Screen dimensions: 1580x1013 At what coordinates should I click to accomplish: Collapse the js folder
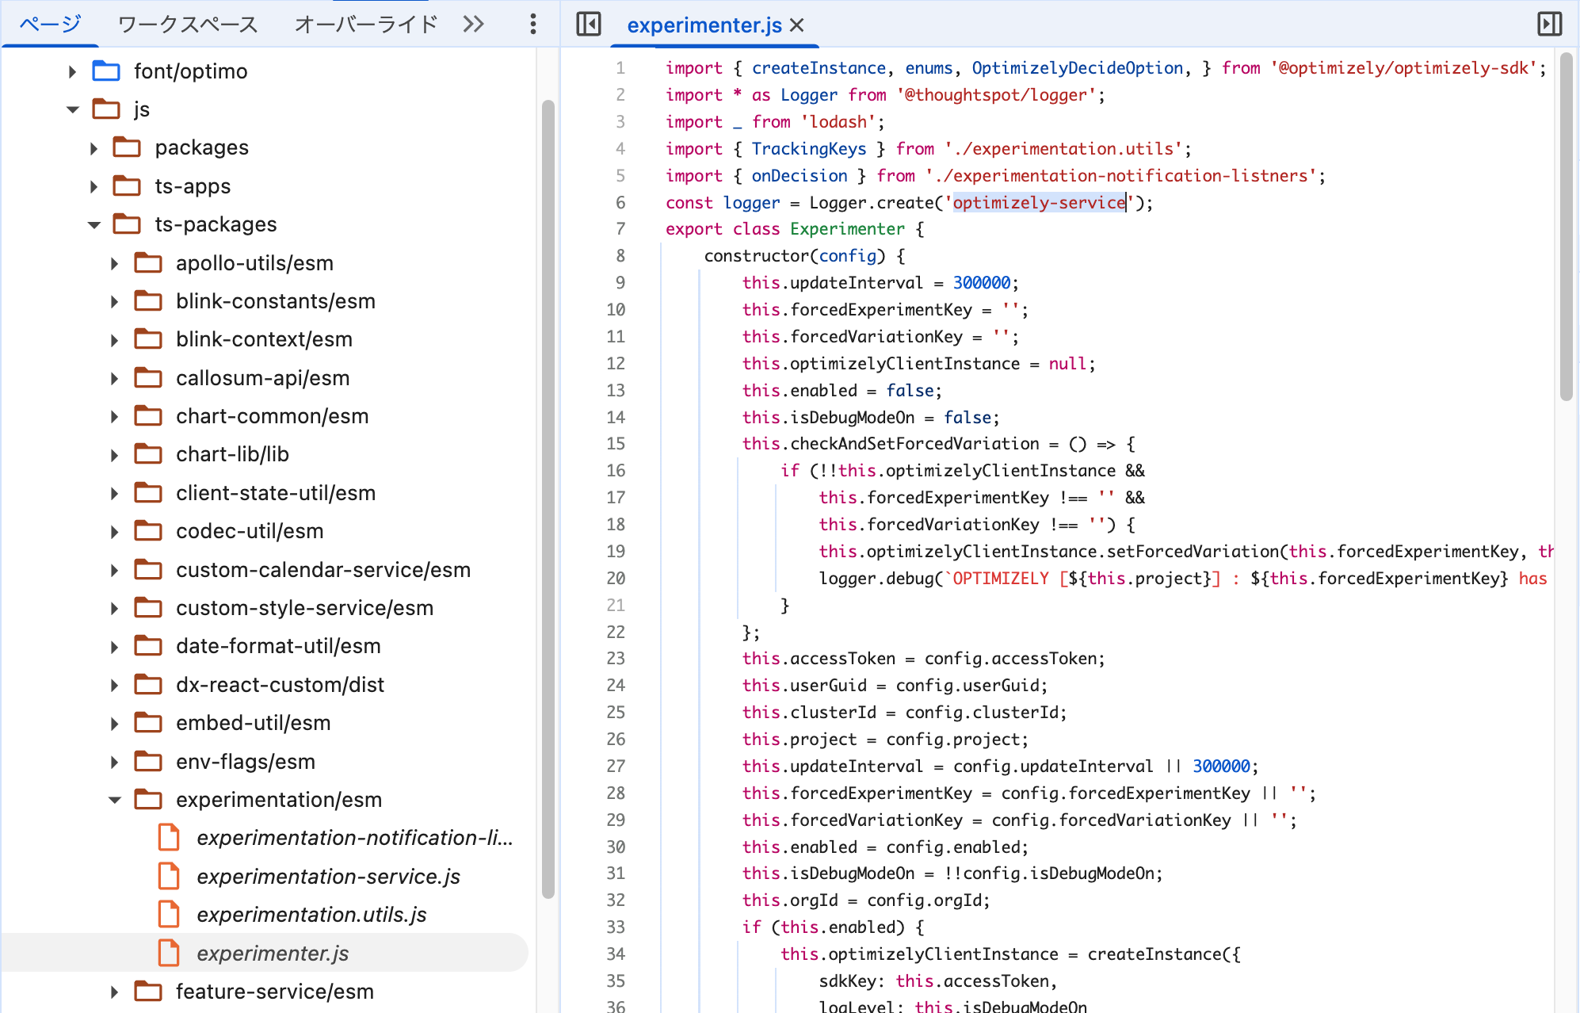coord(73,109)
